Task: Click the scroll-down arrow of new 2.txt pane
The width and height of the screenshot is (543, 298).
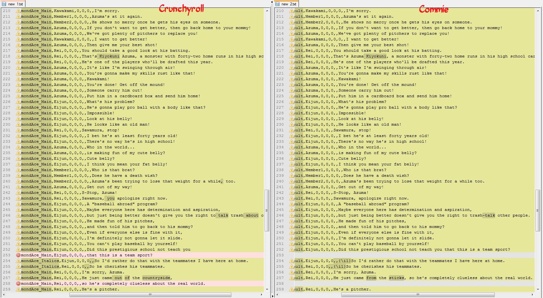Action: point(538,289)
